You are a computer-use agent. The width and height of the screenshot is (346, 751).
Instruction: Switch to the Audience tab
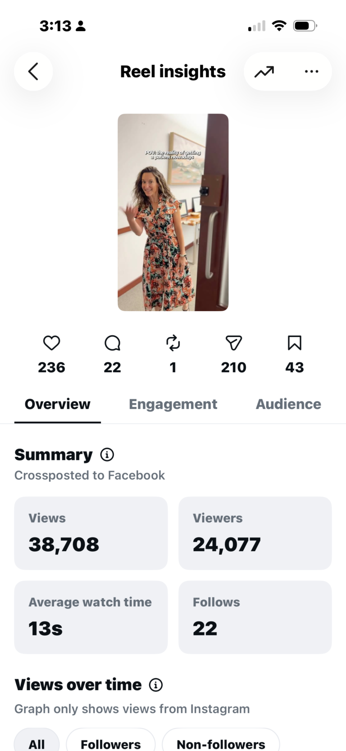click(288, 404)
